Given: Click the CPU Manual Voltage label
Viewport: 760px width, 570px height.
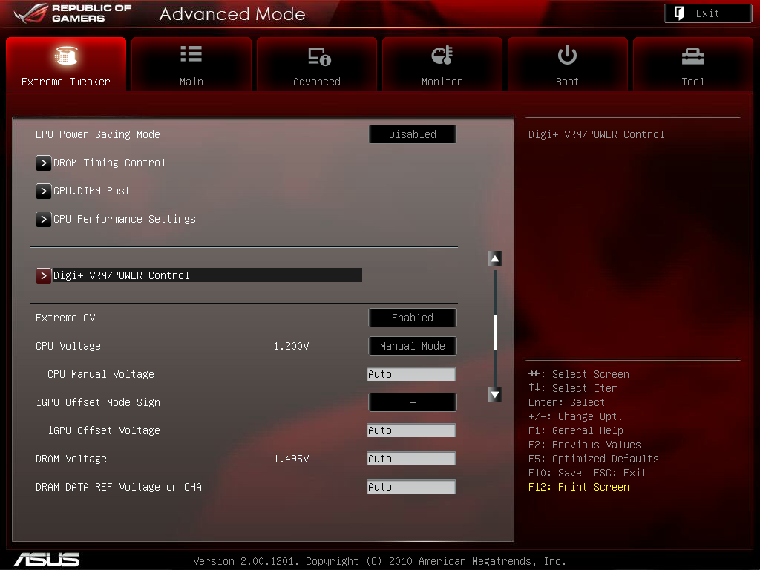Looking at the screenshot, I should [101, 374].
